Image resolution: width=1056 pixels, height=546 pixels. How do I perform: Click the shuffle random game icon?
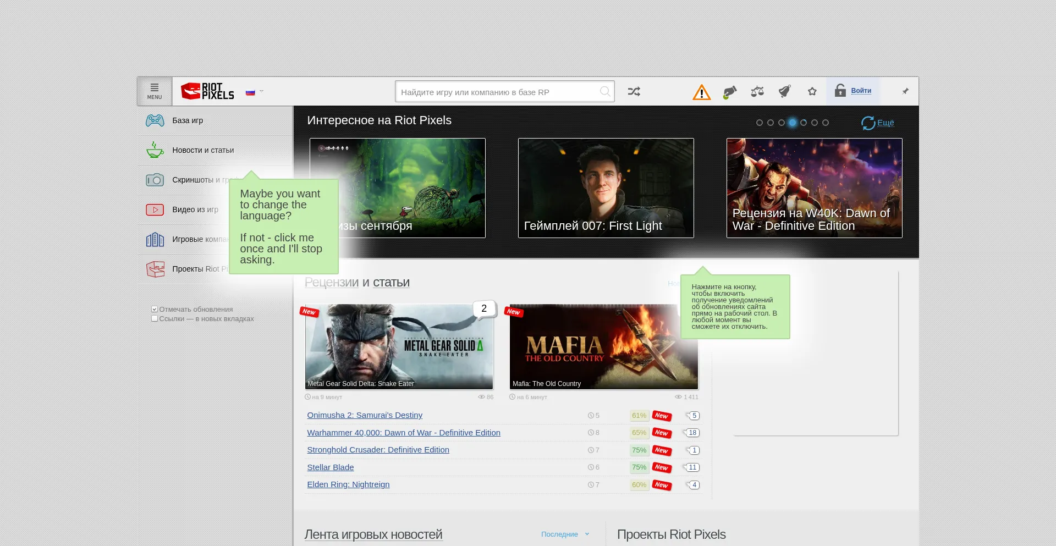(634, 92)
